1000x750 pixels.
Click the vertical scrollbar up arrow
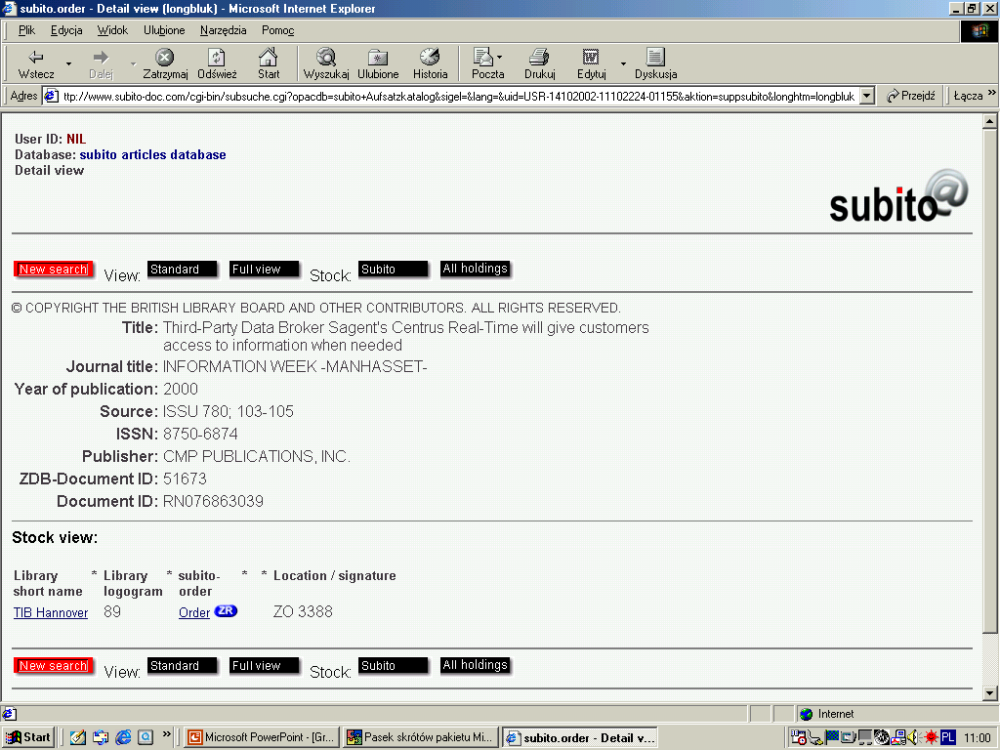click(989, 121)
